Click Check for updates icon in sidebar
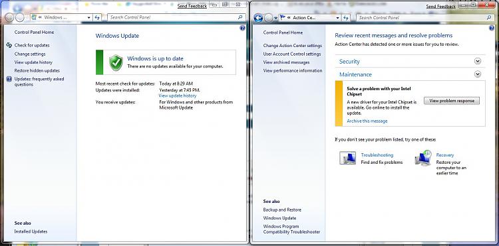499x246 pixels. 9,45
